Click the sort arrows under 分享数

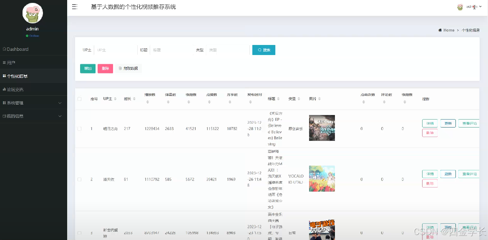click(x=230, y=102)
